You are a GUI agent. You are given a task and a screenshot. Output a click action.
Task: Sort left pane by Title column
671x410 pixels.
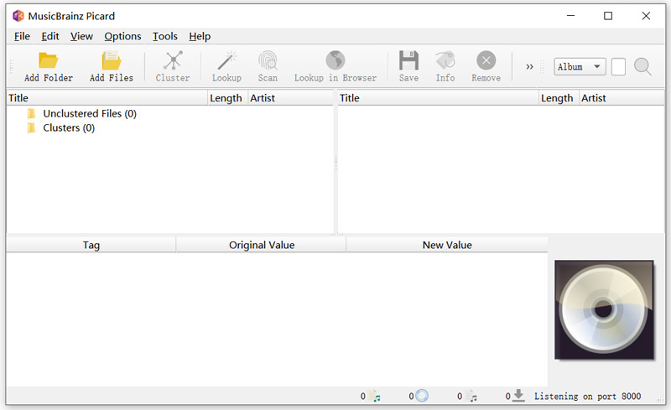[x=107, y=98]
